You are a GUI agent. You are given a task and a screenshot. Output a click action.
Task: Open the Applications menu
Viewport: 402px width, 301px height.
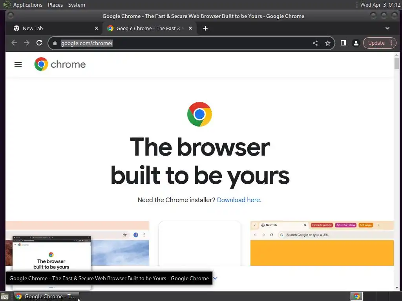pos(28,5)
